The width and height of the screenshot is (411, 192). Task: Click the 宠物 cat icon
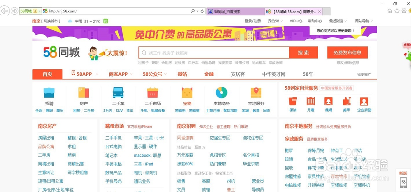187,93
